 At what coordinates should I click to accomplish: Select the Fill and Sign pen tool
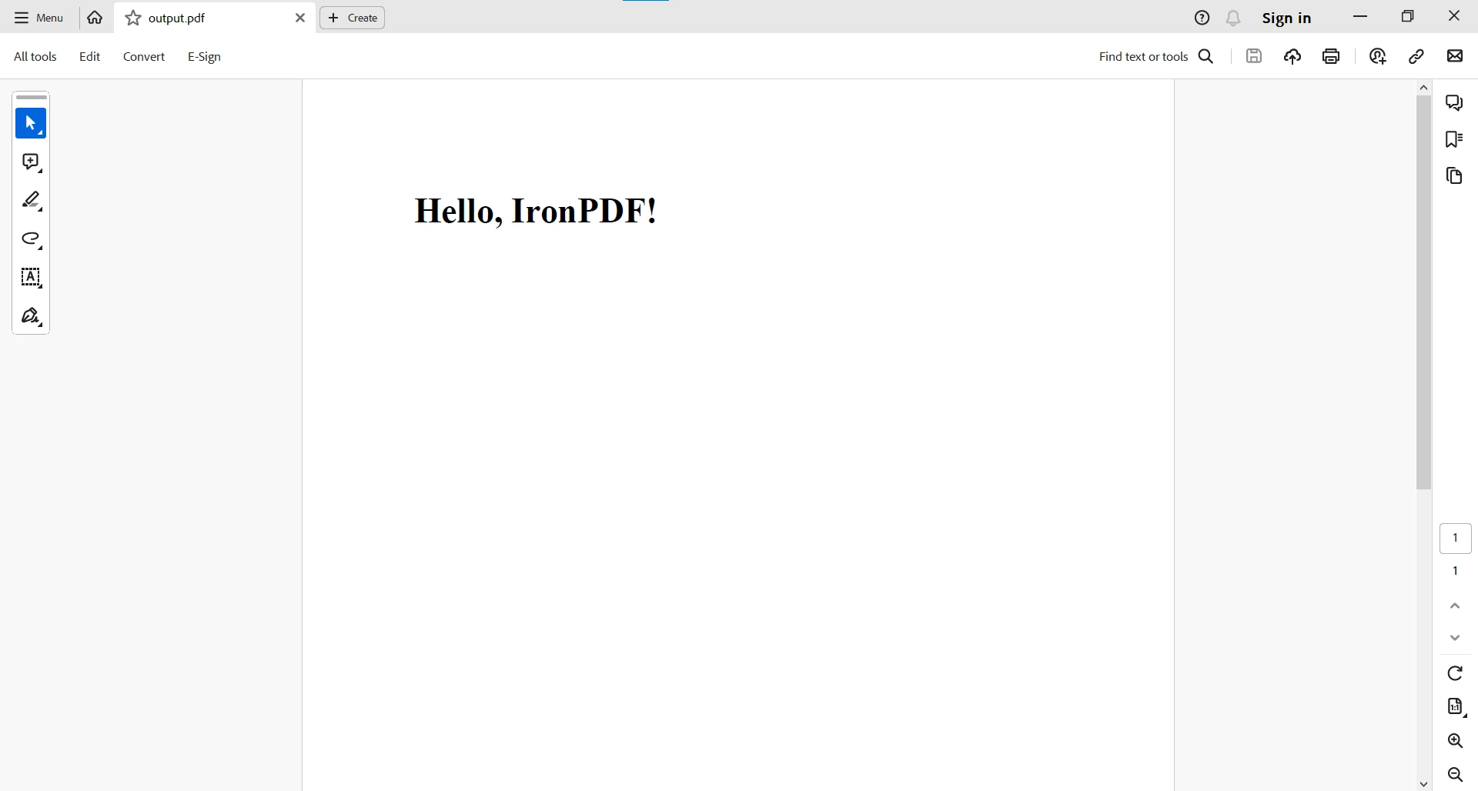pyautogui.click(x=31, y=316)
